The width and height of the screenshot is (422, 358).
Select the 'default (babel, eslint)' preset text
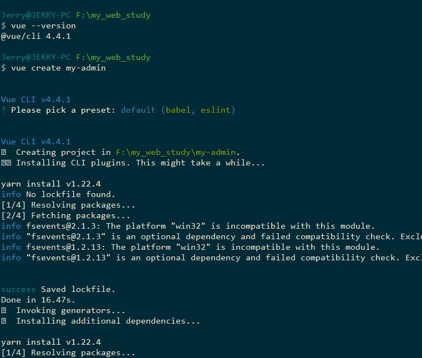point(178,110)
